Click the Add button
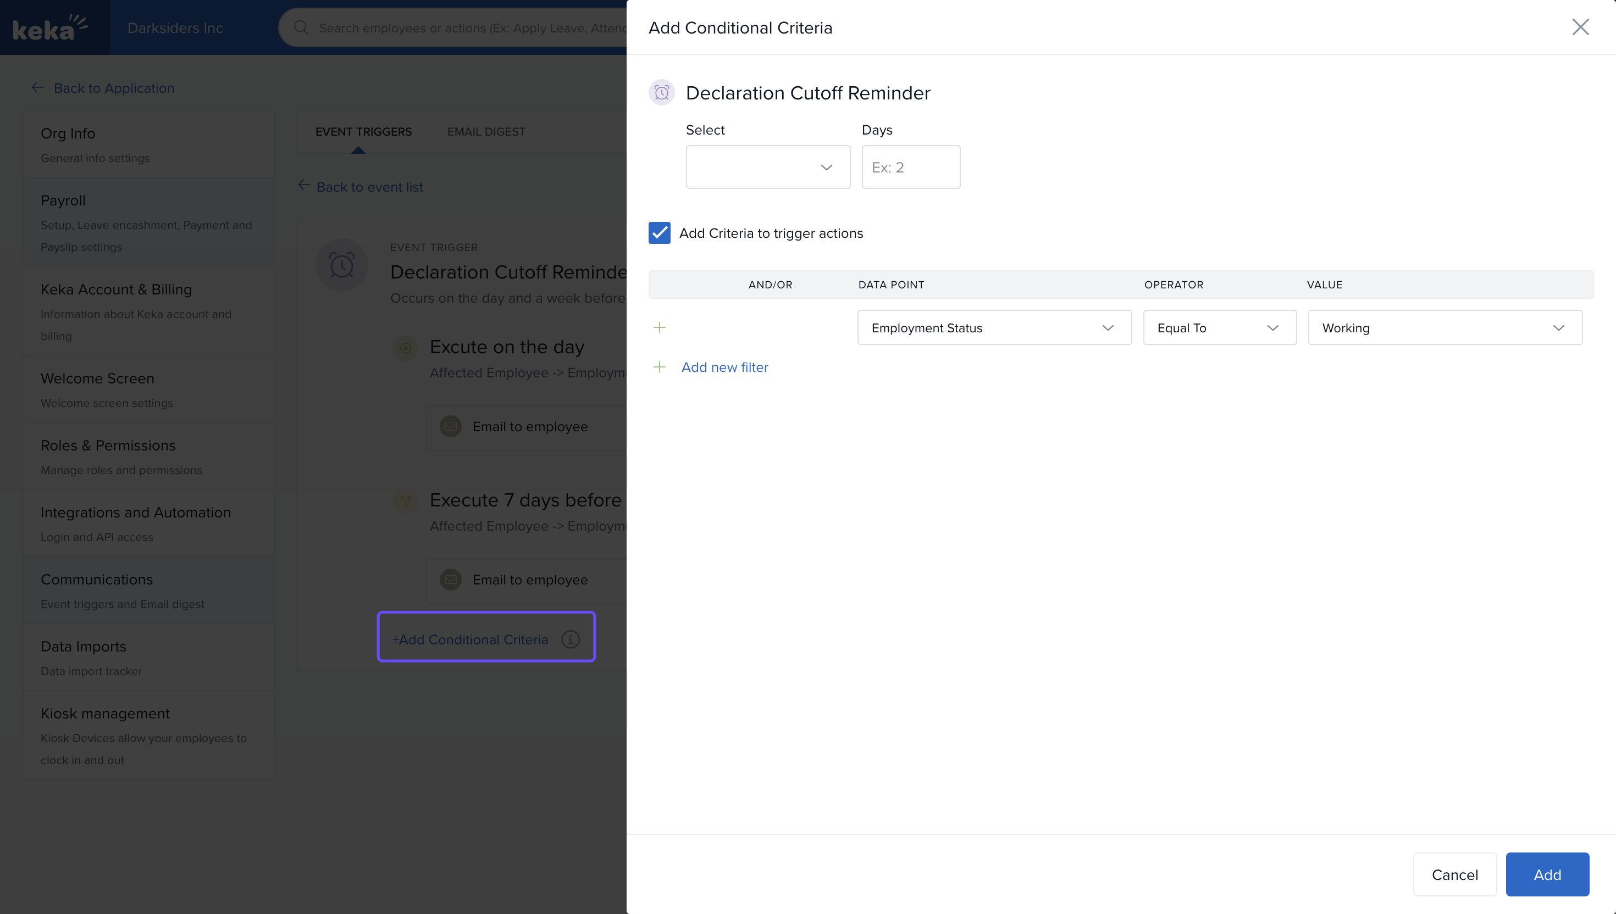This screenshot has width=1616, height=914. tap(1546, 874)
